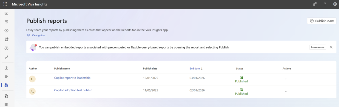Open the list lines icon in sidebar
Viewport: 339px width, 107px height.
[7, 76]
